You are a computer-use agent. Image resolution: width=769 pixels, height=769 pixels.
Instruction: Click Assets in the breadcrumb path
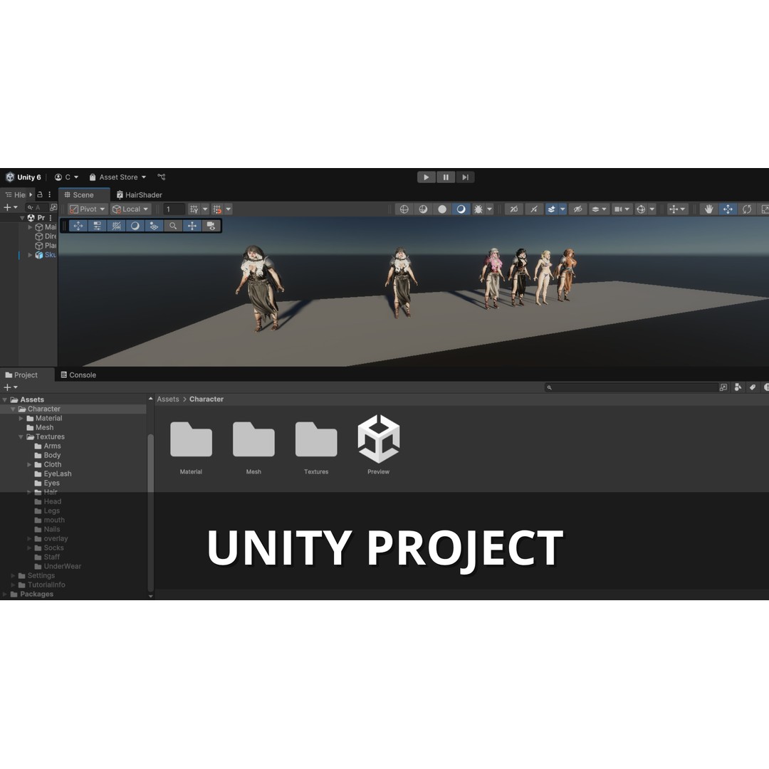click(x=168, y=399)
